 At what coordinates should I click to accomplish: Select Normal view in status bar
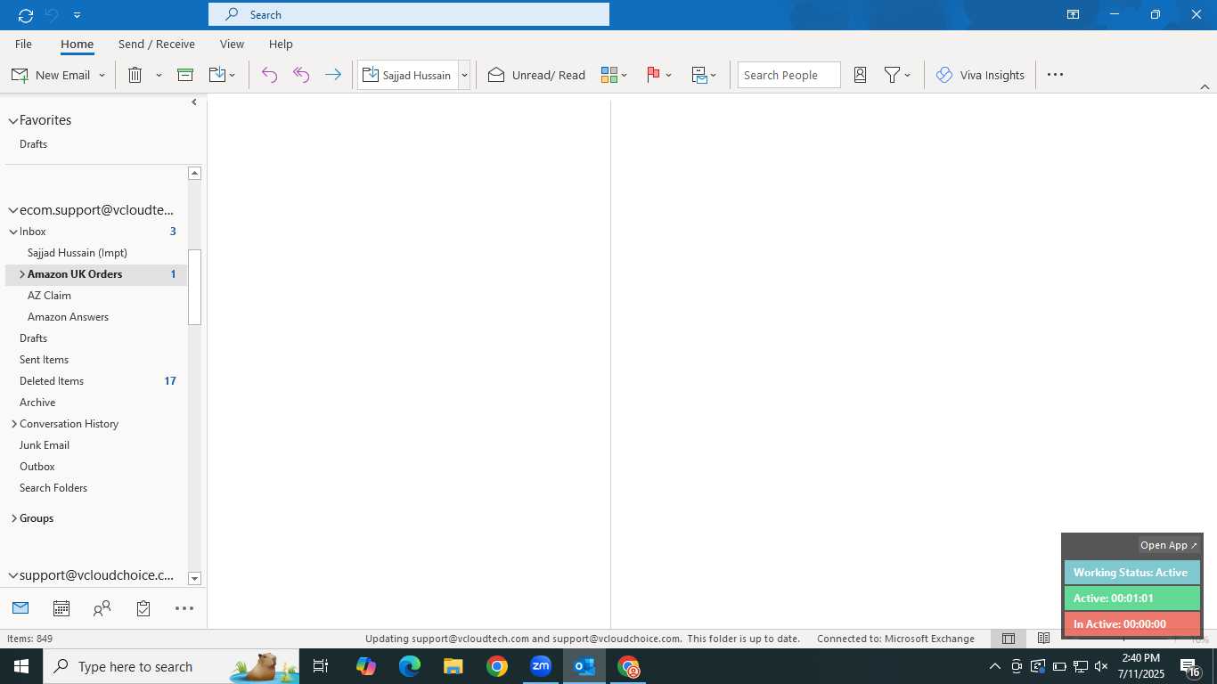click(1009, 639)
